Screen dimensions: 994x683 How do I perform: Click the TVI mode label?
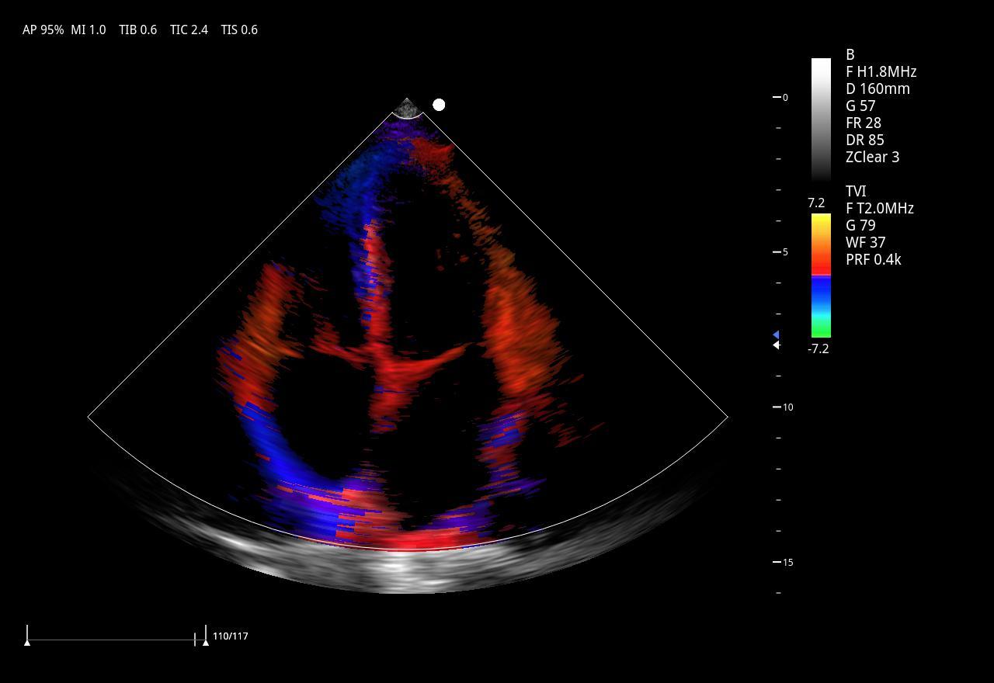click(x=856, y=192)
